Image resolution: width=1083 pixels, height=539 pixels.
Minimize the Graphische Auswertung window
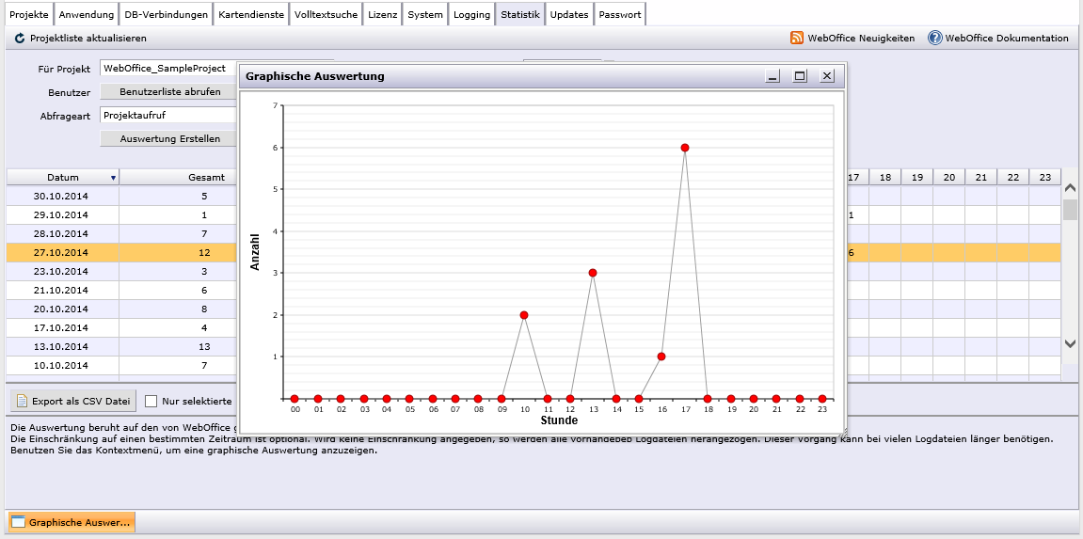pyautogui.click(x=772, y=76)
